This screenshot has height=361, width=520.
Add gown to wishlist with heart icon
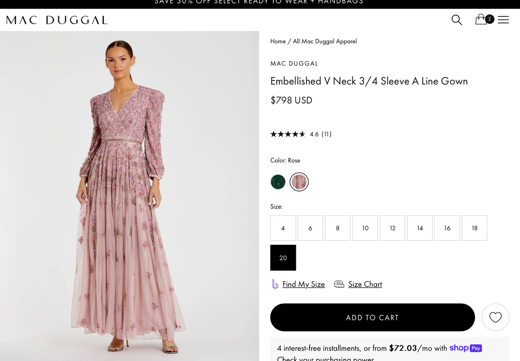click(x=495, y=318)
